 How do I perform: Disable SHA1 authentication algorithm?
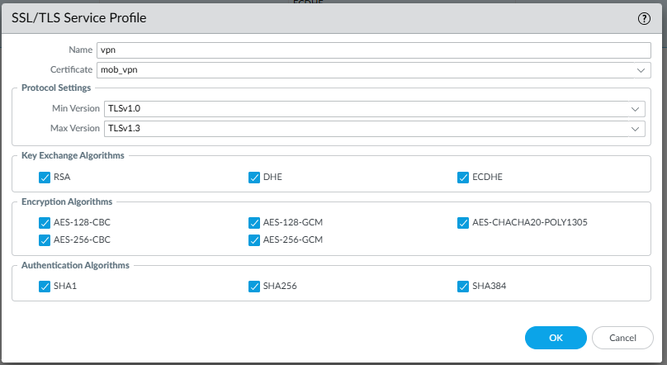click(x=45, y=287)
